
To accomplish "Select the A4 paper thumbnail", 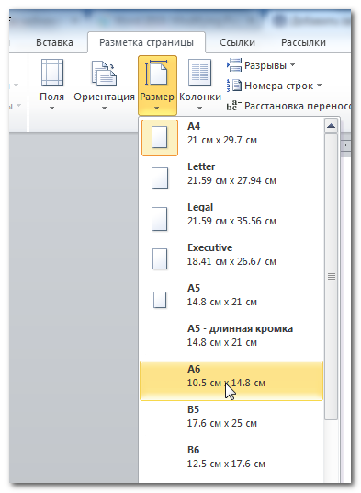I will [x=160, y=137].
